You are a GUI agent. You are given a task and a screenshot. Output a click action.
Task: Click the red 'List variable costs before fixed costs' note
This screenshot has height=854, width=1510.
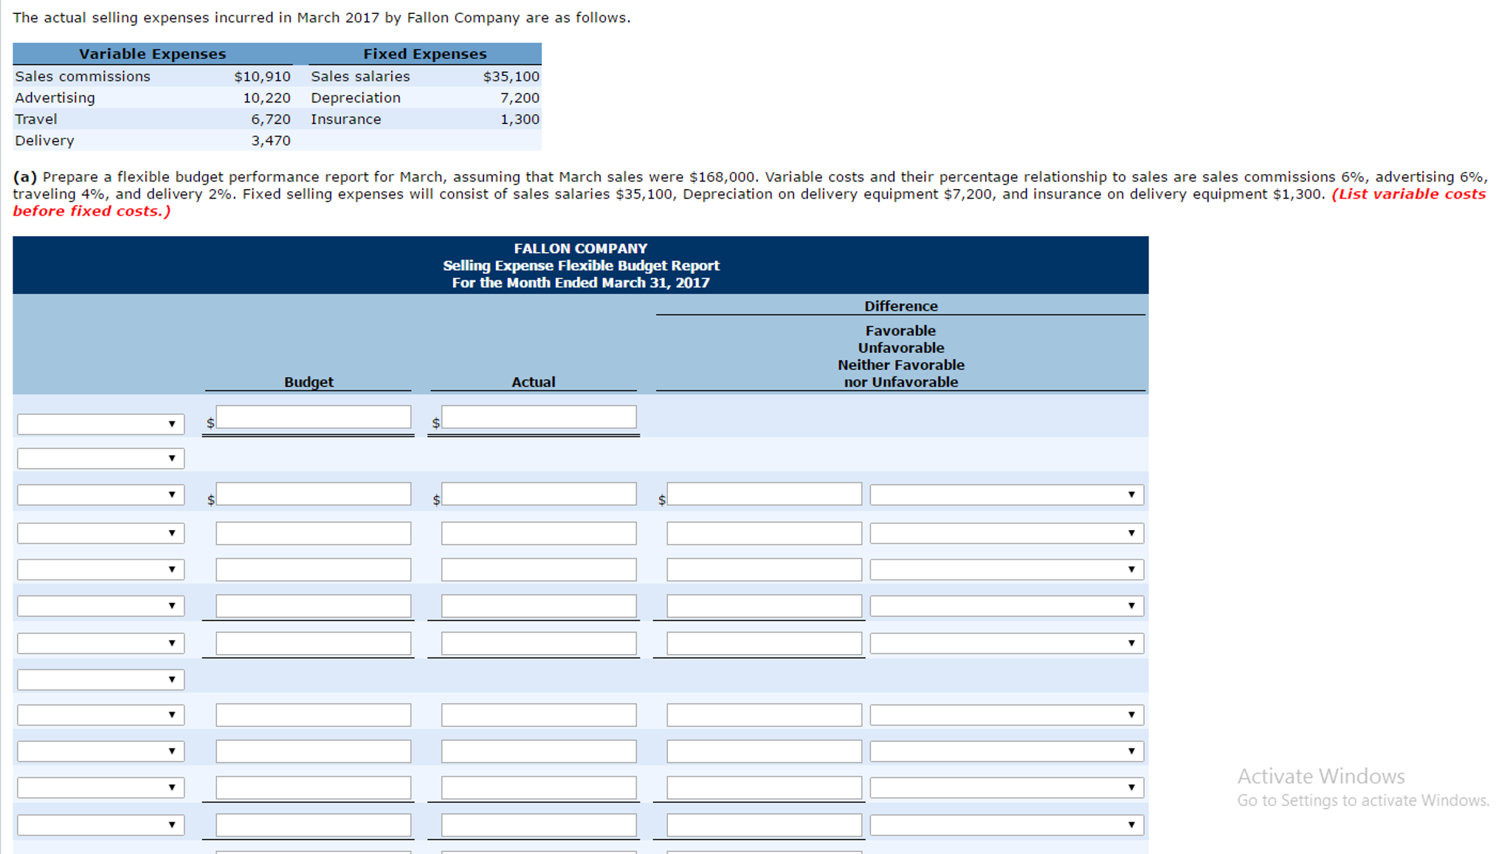(x=749, y=203)
